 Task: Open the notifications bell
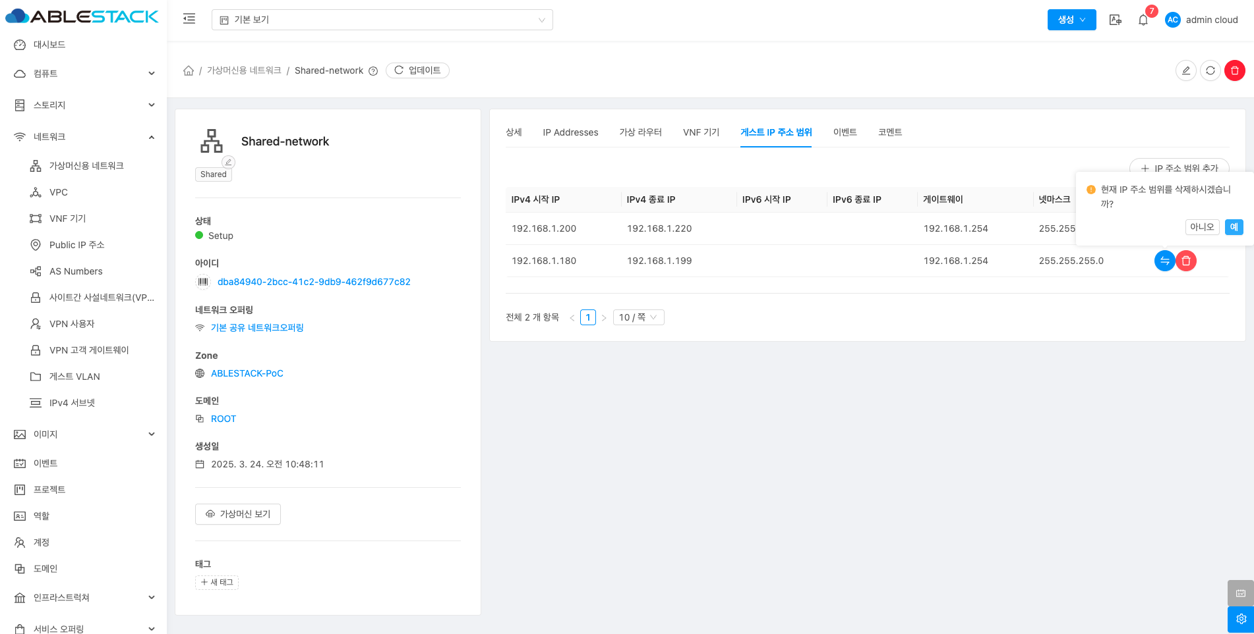tap(1143, 20)
